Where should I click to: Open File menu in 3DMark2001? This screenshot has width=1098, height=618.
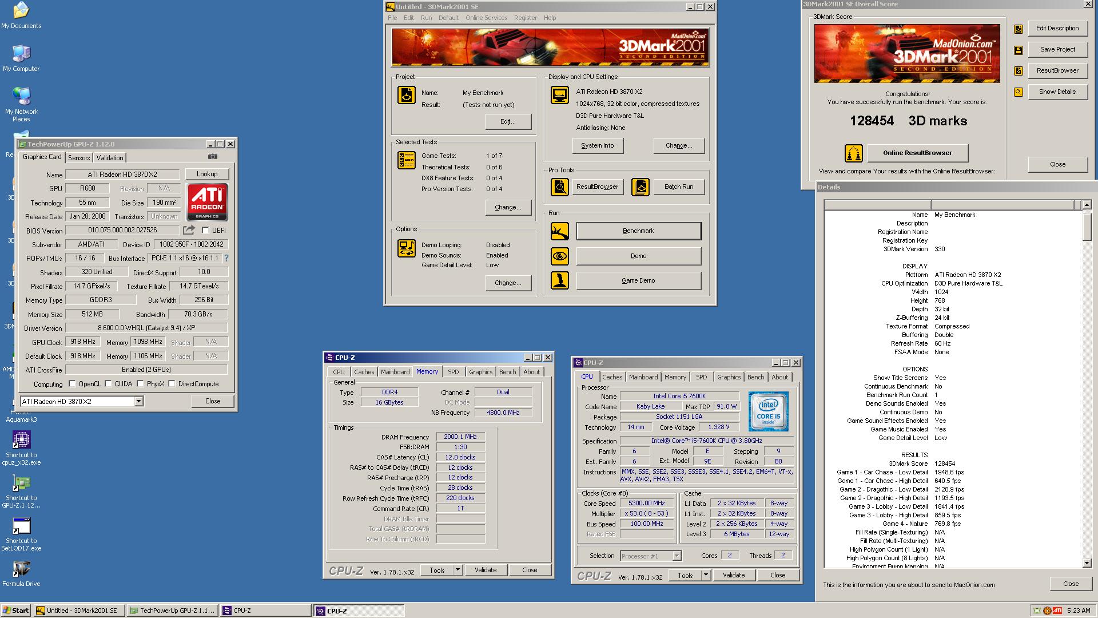(x=392, y=18)
